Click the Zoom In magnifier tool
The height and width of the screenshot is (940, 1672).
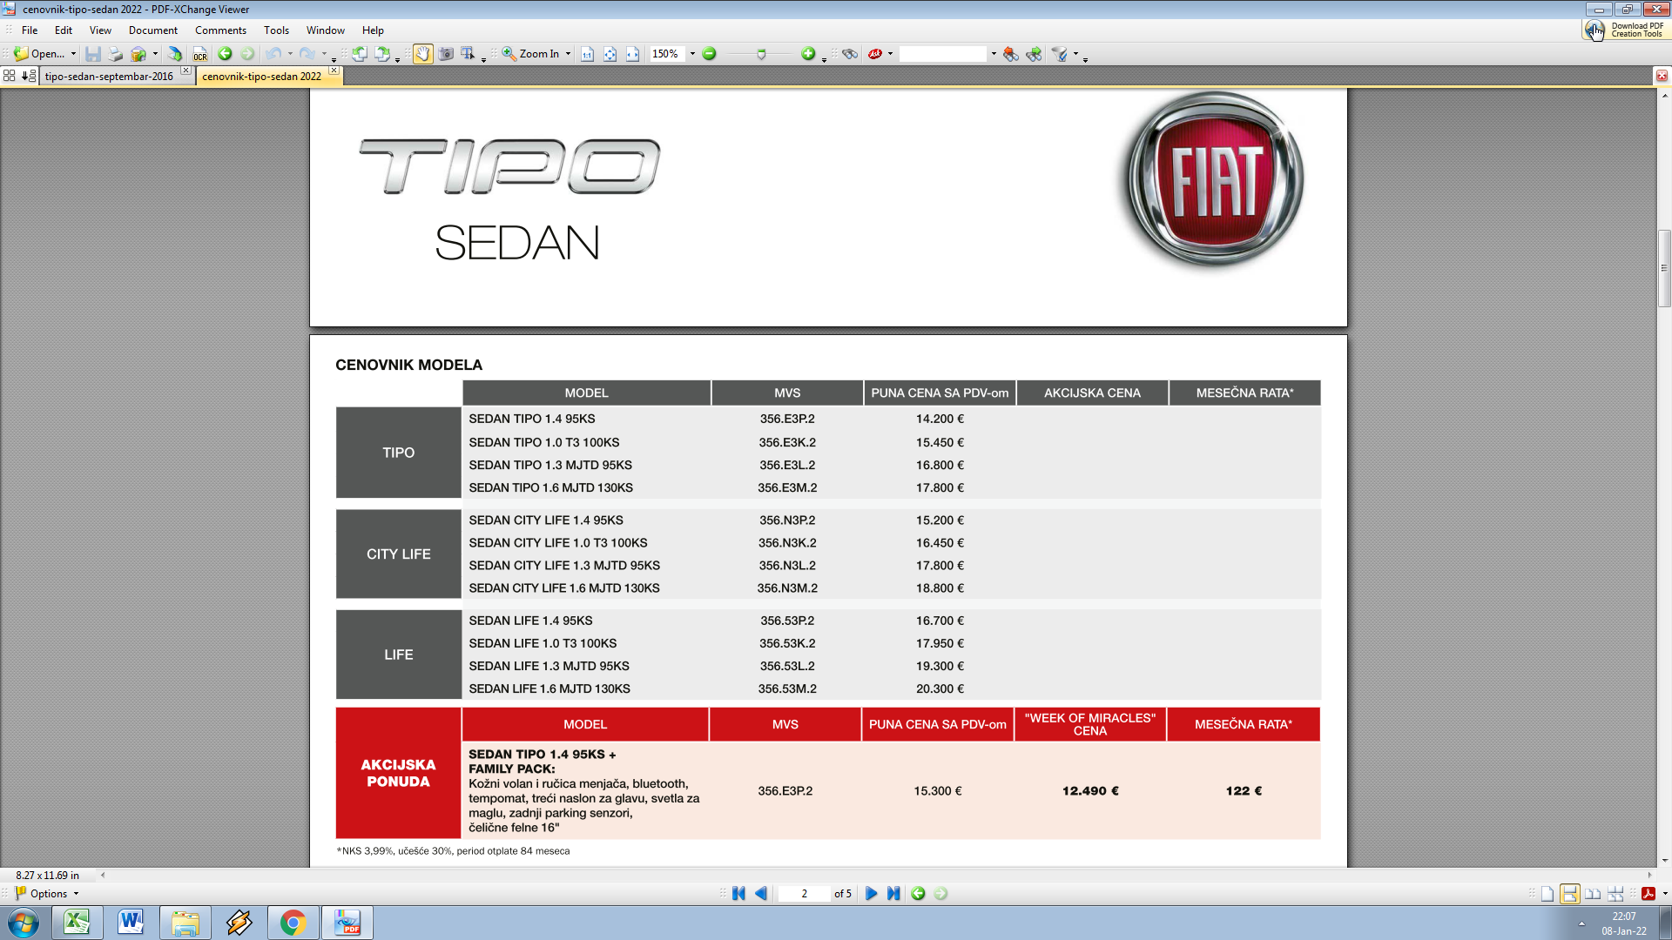click(531, 54)
